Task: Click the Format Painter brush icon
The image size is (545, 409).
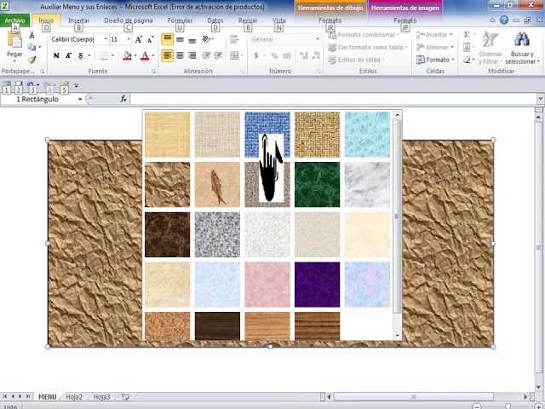Action: coord(32,60)
